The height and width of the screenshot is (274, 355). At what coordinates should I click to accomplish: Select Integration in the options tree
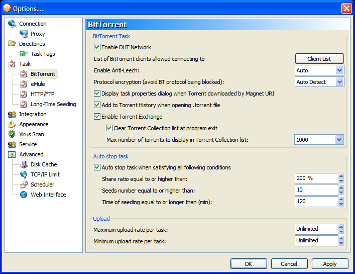point(33,114)
